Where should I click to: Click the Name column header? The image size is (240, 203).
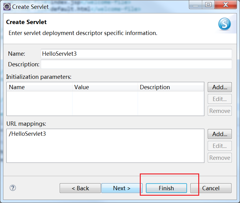coord(40,87)
